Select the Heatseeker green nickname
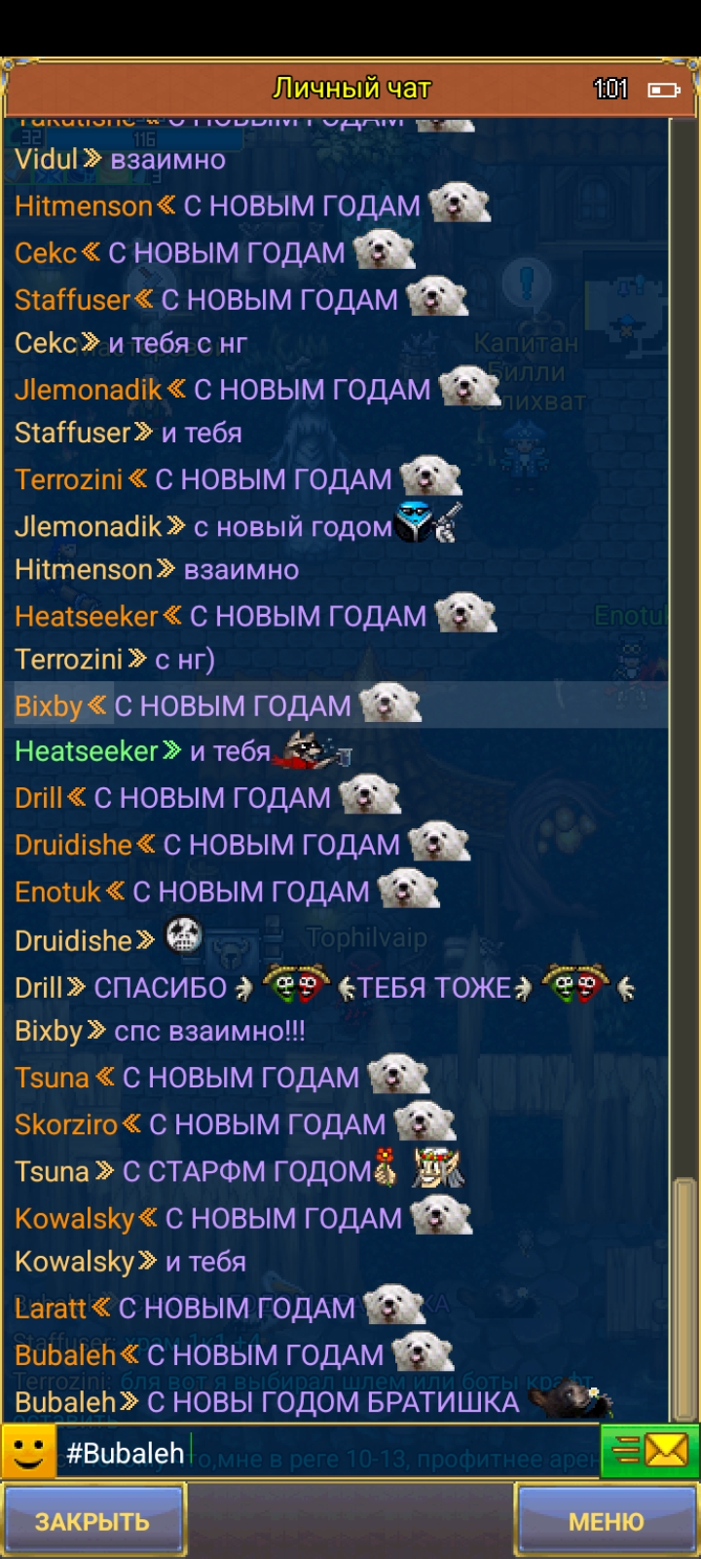 point(86,751)
